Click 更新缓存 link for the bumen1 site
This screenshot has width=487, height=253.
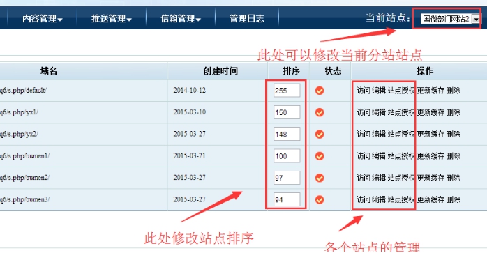(430, 156)
